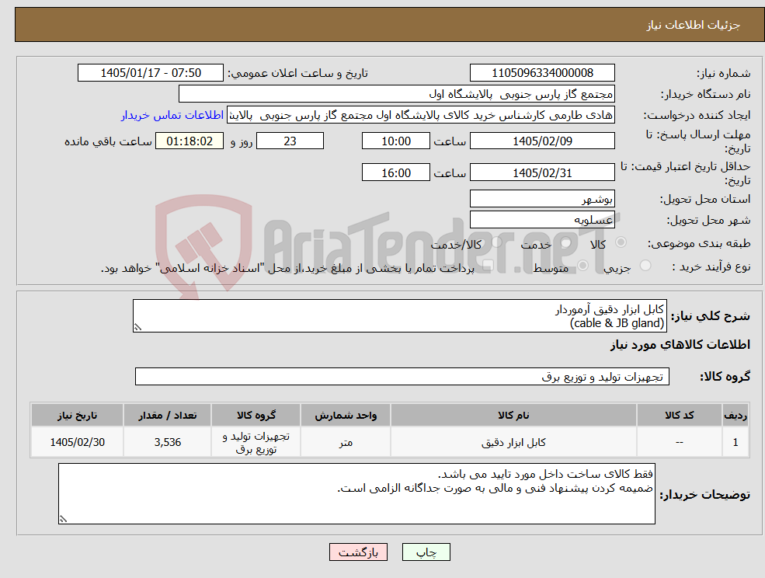This screenshot has height=578, width=765.
Task: Click the چاپ print button
Action: tap(426, 552)
